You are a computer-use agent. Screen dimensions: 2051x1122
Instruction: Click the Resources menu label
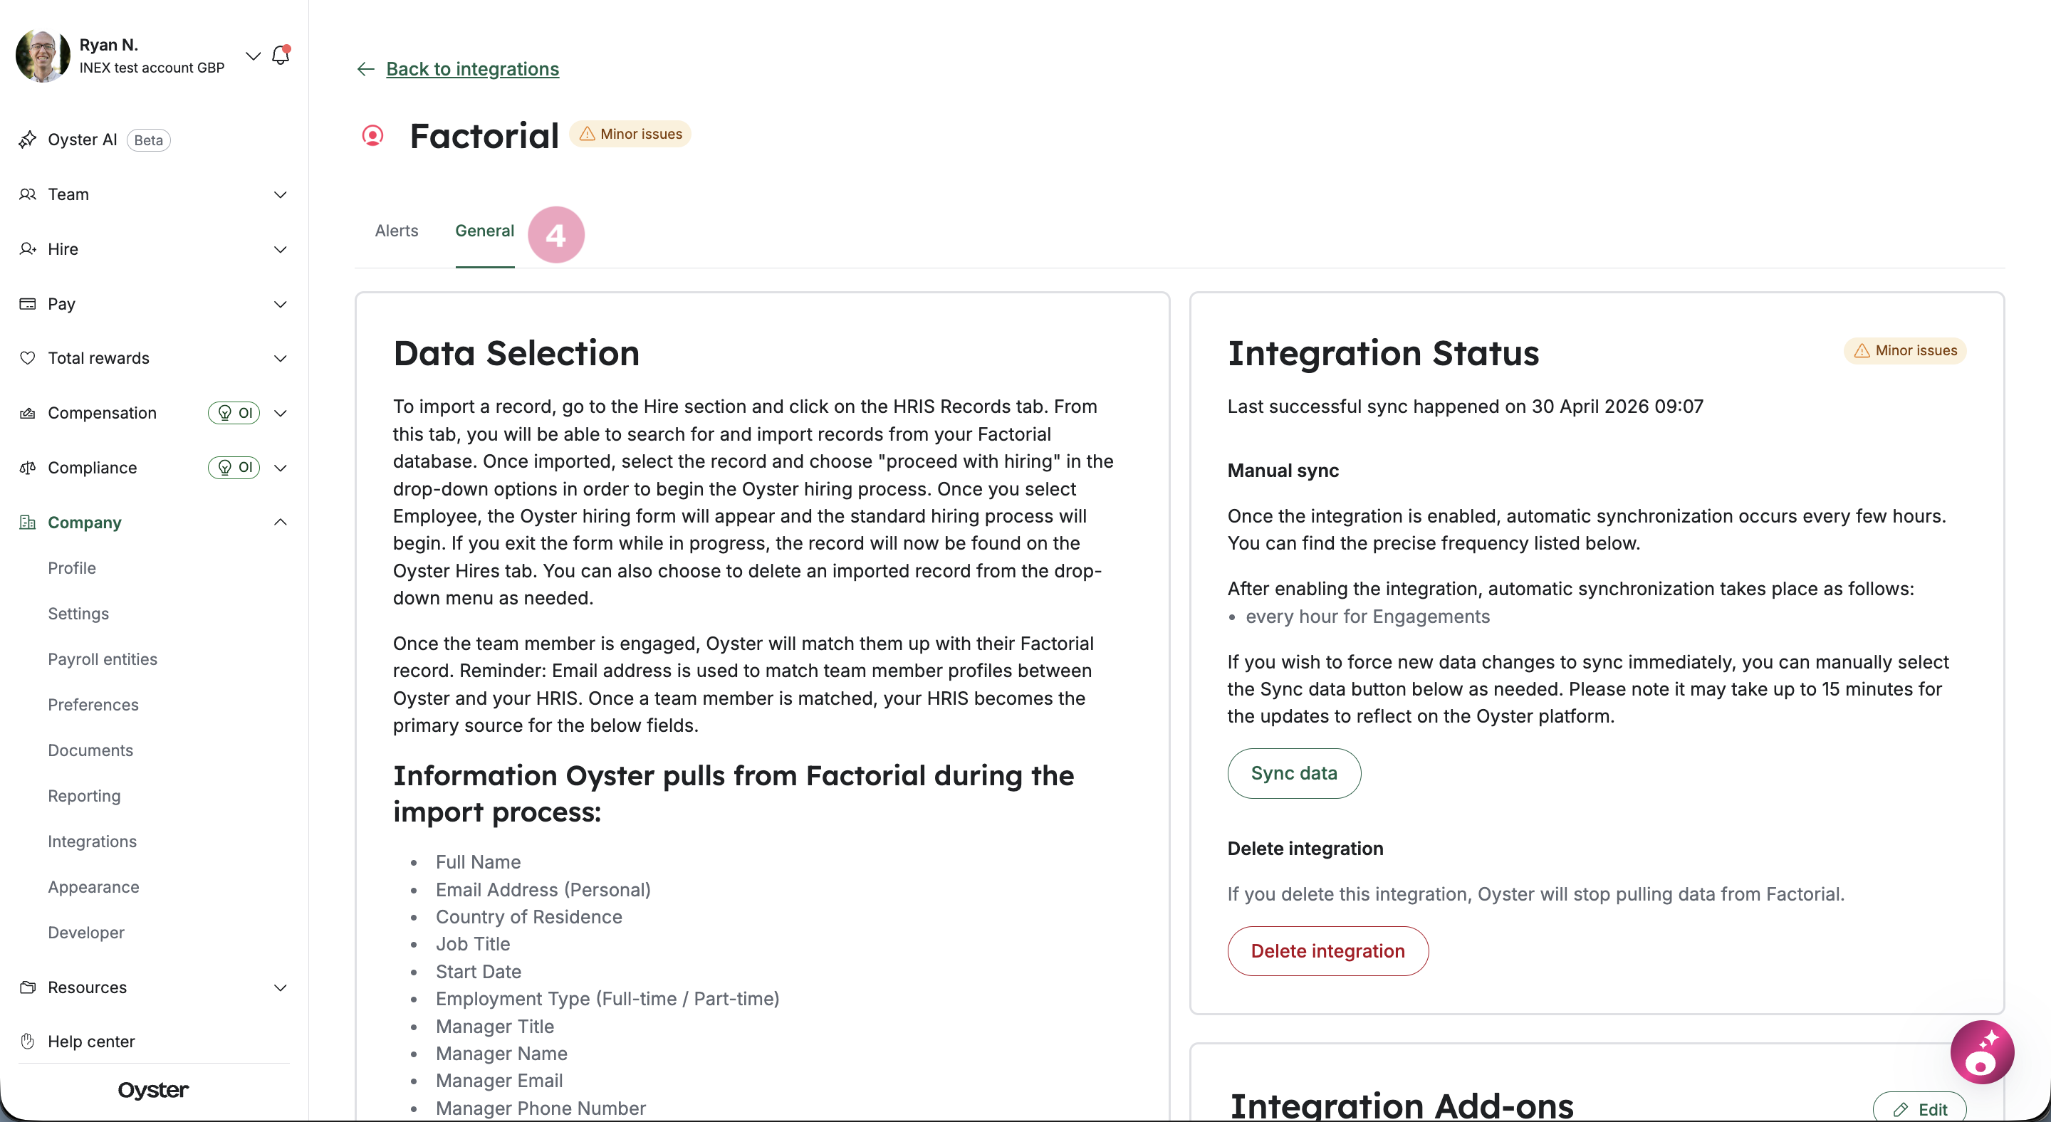coord(88,987)
